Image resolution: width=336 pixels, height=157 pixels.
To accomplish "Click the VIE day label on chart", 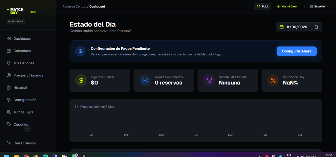I will [x=92, y=135].
